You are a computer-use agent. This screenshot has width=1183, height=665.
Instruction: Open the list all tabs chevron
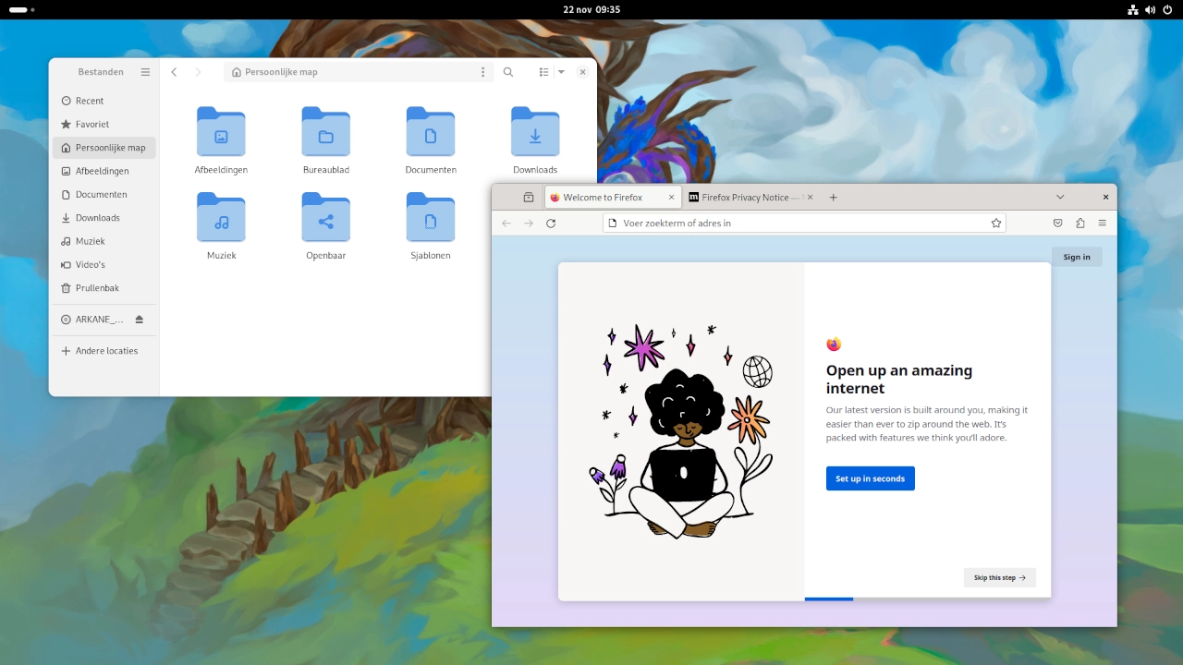(1060, 198)
